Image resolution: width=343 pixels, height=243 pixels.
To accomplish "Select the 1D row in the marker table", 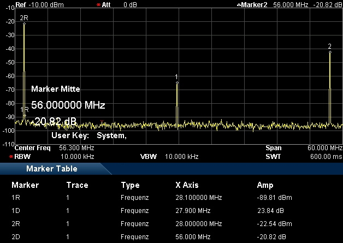I will 171,210.
